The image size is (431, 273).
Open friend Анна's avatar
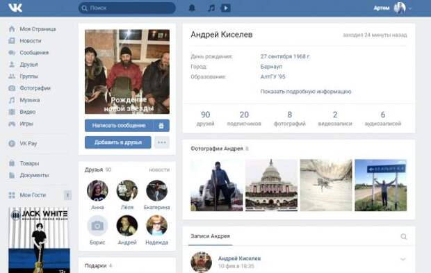click(x=97, y=190)
